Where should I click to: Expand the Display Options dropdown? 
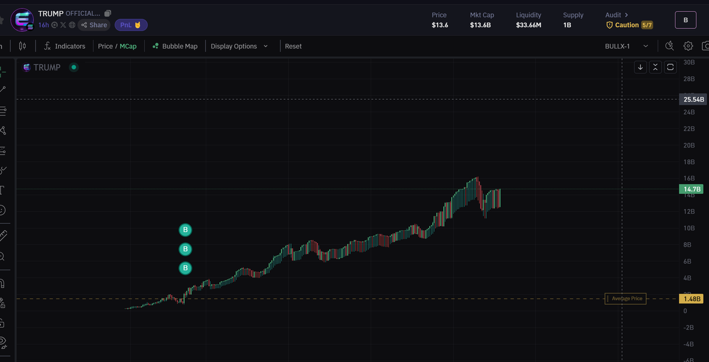coord(239,46)
